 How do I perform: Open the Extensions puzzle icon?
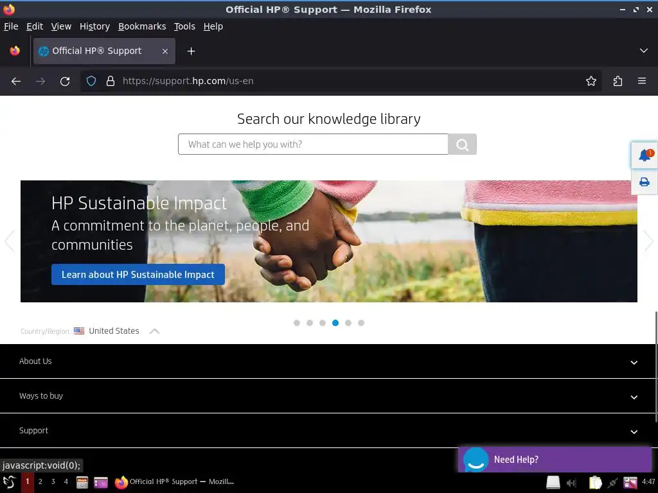618,82
